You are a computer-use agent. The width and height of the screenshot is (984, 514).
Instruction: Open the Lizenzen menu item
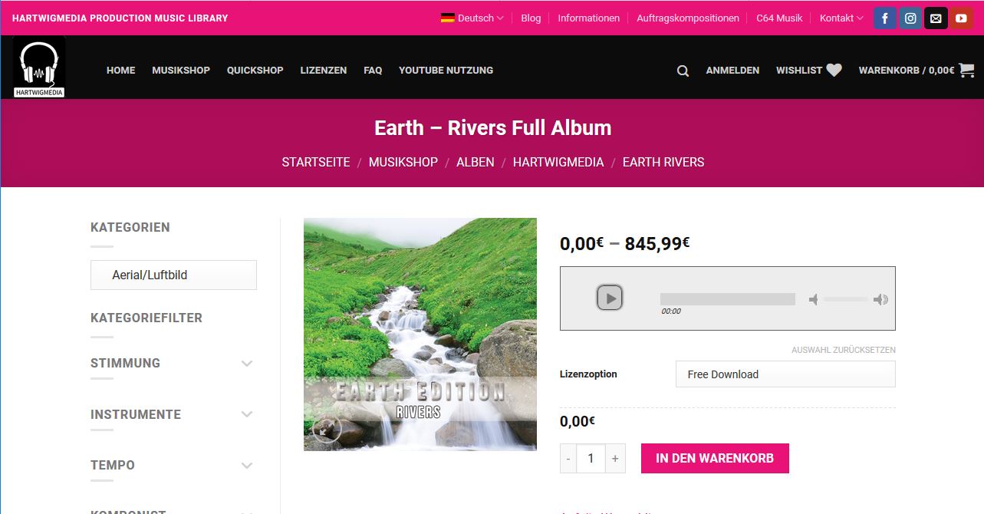coord(324,70)
